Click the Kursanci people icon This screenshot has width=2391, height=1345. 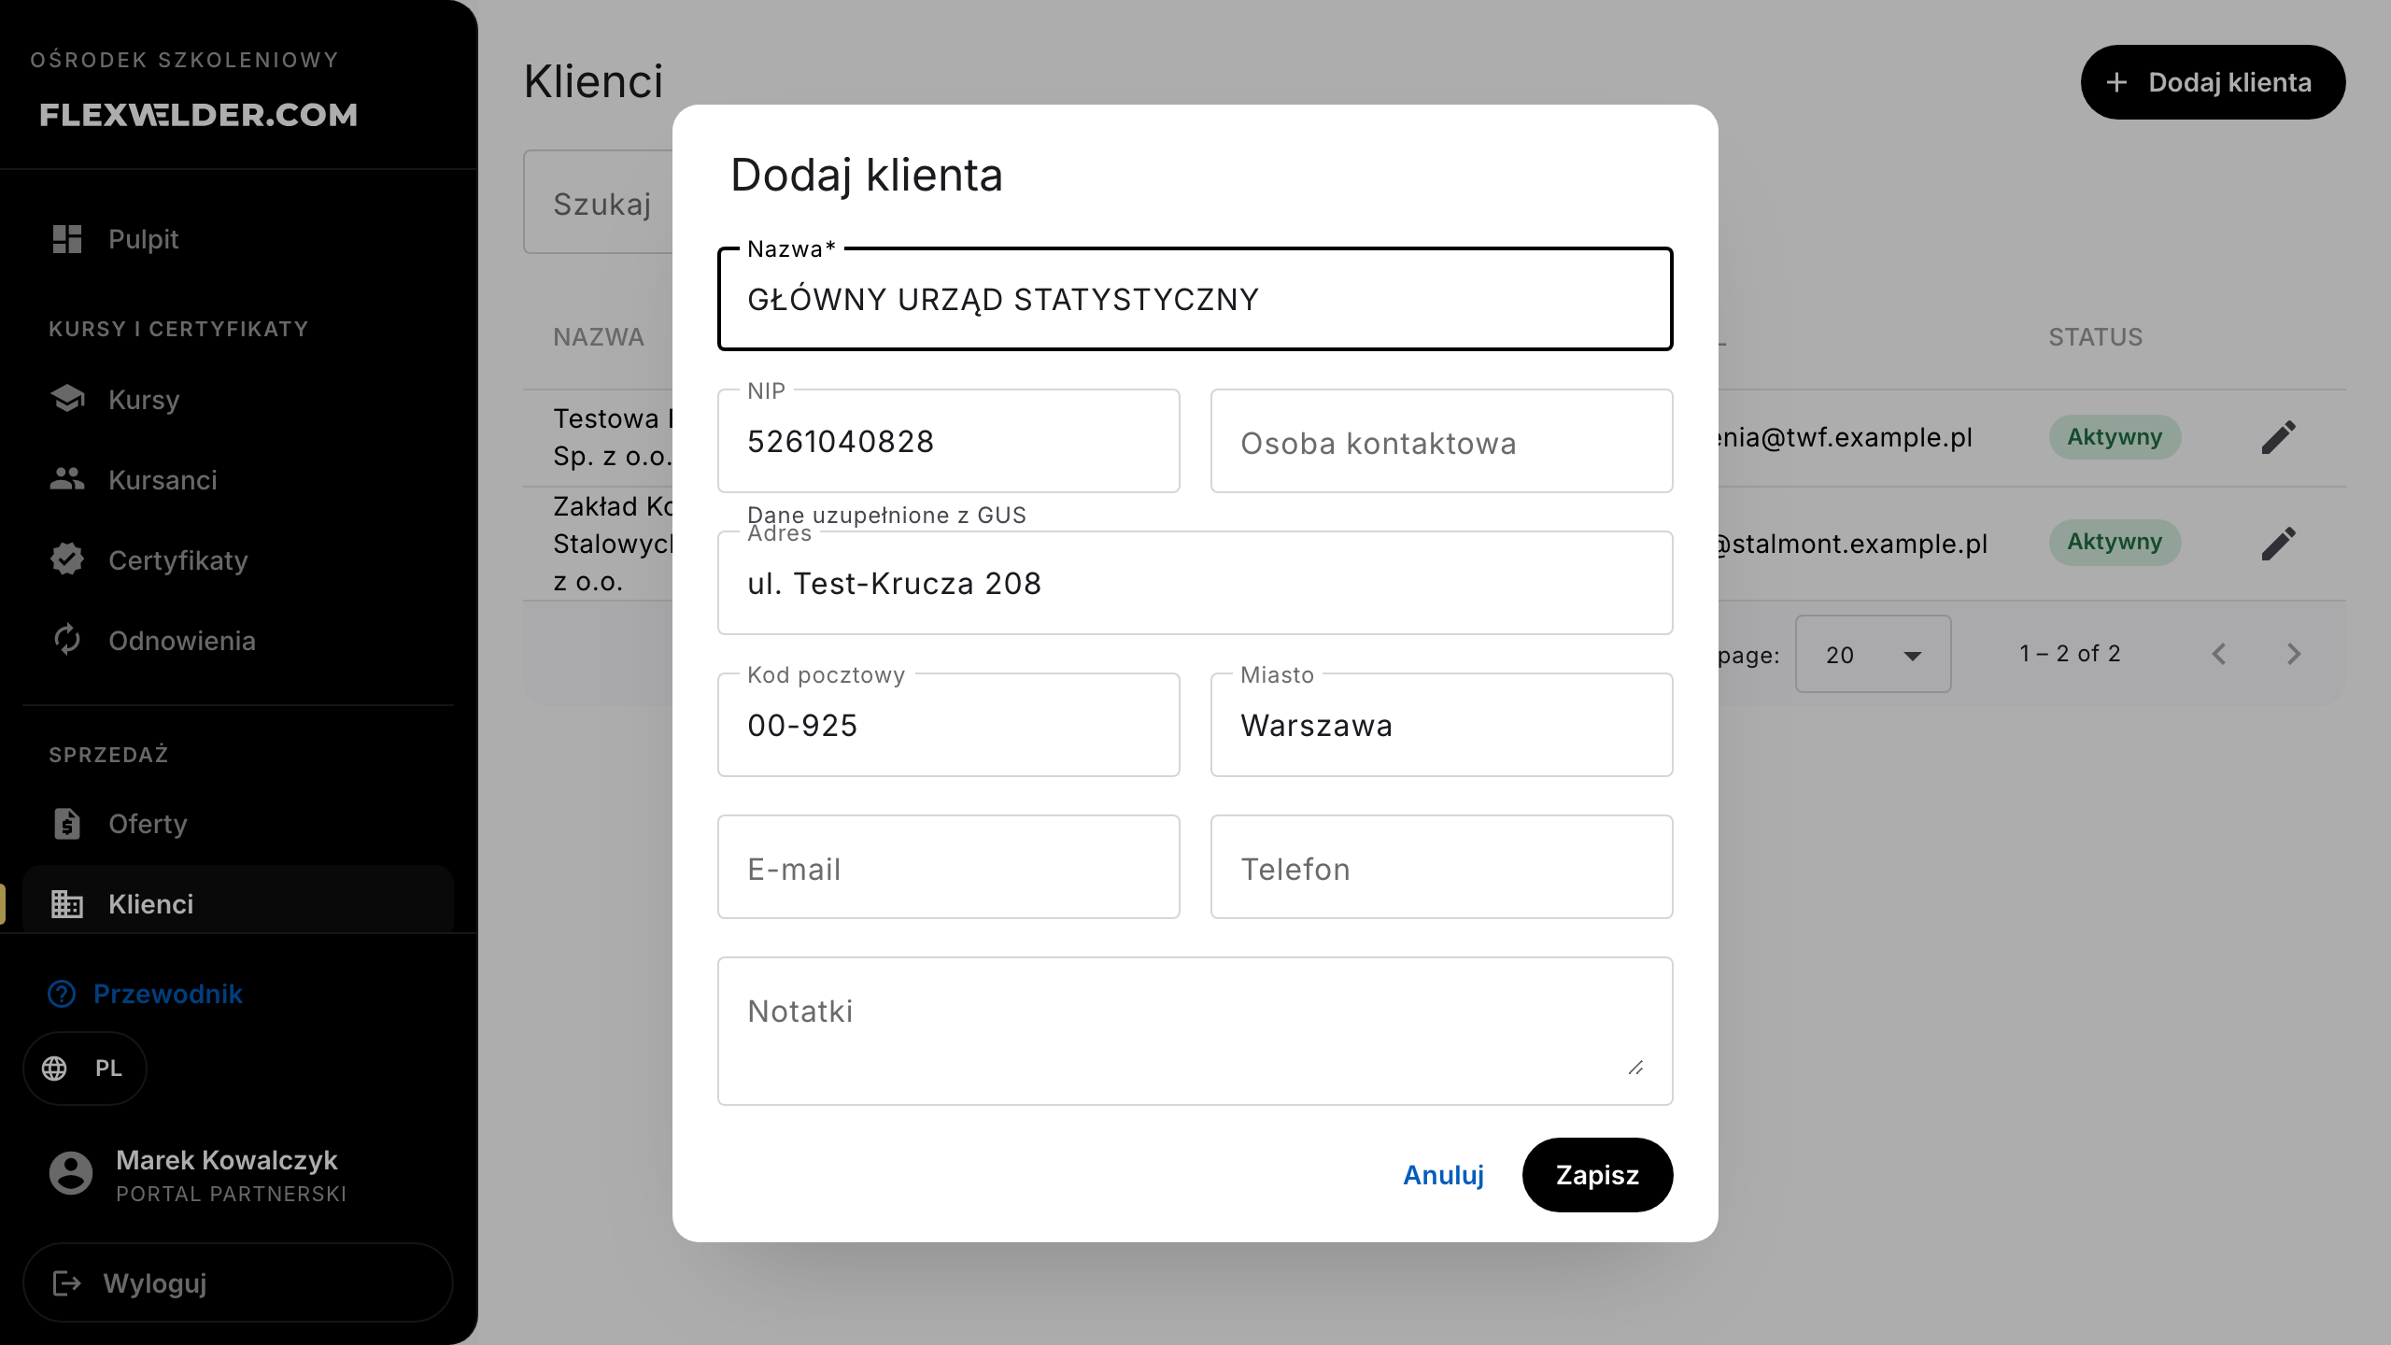point(67,479)
